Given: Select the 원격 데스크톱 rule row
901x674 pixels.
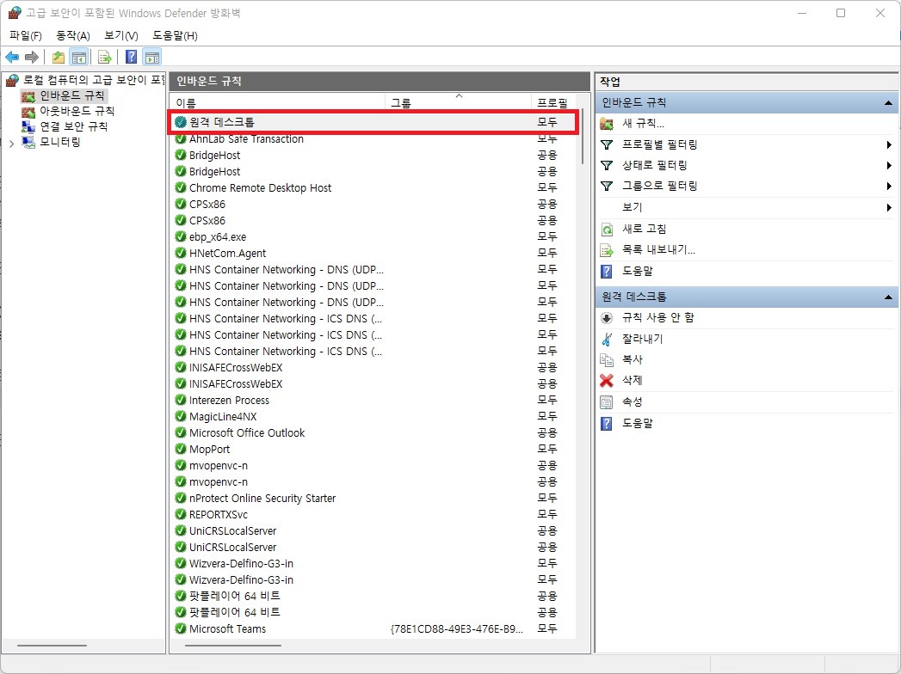Looking at the screenshot, I should (x=373, y=122).
